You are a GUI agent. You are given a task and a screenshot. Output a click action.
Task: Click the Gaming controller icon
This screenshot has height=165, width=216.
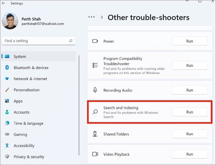[7, 134]
